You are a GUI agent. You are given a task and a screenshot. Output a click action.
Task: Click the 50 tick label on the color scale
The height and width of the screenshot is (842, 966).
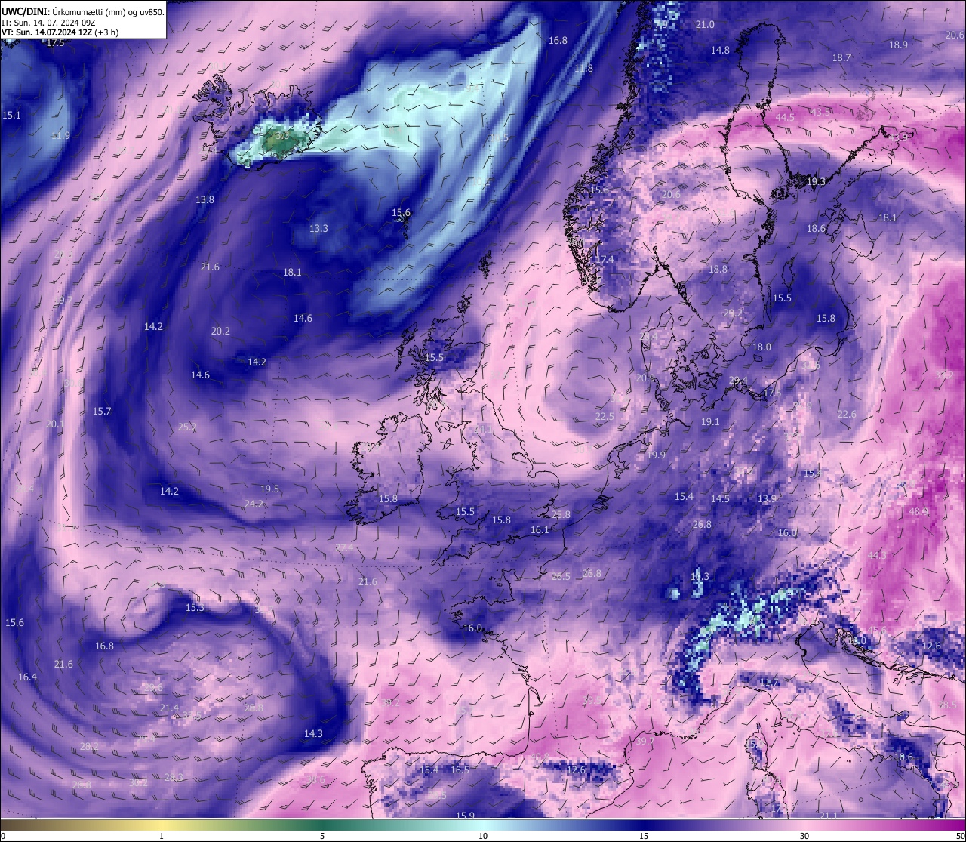(960, 836)
